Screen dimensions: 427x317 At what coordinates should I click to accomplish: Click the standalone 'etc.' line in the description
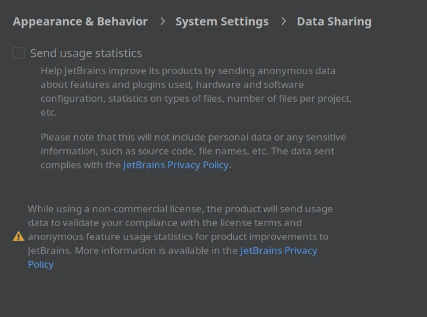pyautogui.click(x=49, y=112)
